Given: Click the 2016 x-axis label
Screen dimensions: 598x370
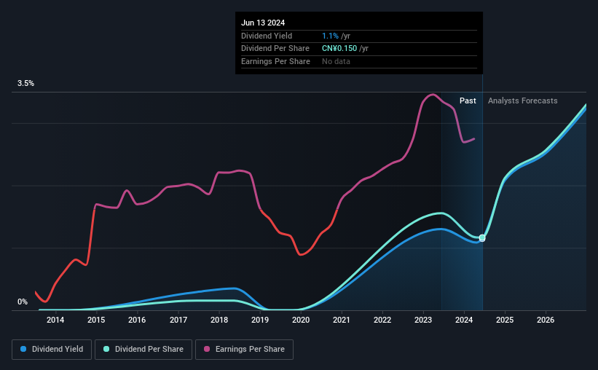Looking at the screenshot, I should coord(137,320).
